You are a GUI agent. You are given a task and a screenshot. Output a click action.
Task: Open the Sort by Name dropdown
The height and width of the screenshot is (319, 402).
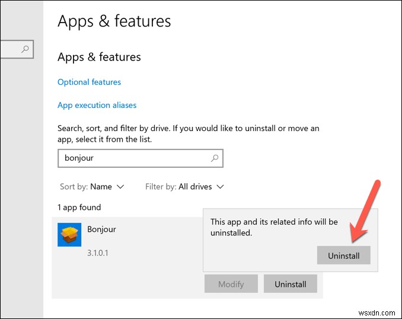point(92,187)
